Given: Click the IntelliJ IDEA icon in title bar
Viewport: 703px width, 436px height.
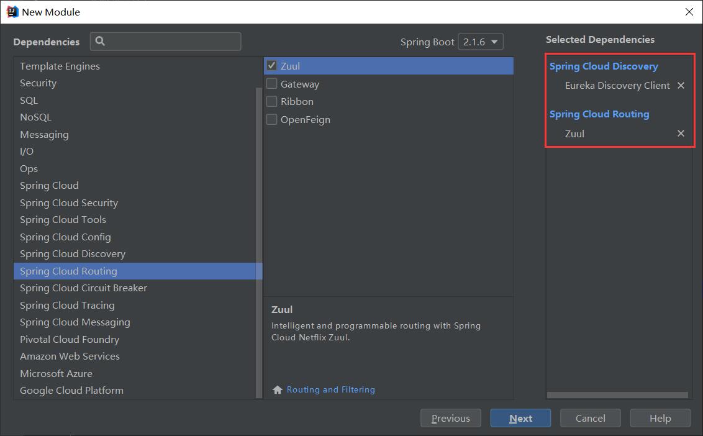Looking at the screenshot, I should pos(12,12).
